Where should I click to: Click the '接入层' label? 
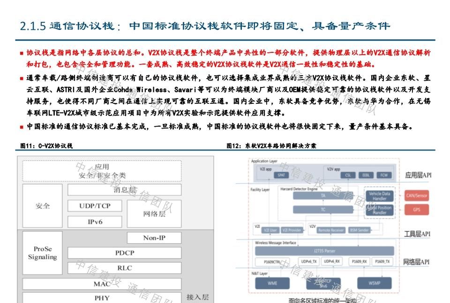197,297
